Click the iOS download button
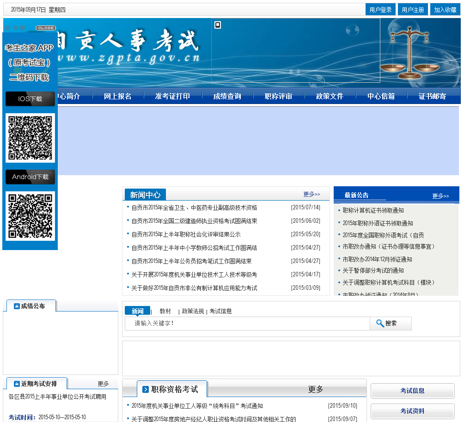464x422 pixels. (x=31, y=99)
